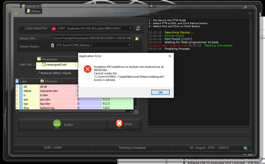265x164 pixels.
Task: Select rawprogram0.xml entry
Action: pyautogui.click(x=56, y=65)
